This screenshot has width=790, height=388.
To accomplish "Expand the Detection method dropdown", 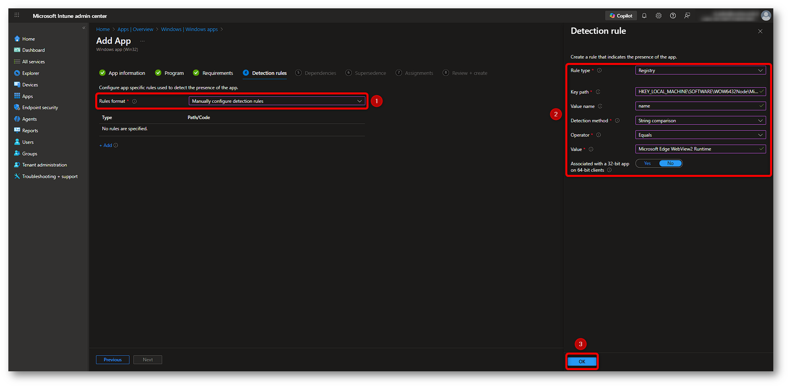I will 700,121.
